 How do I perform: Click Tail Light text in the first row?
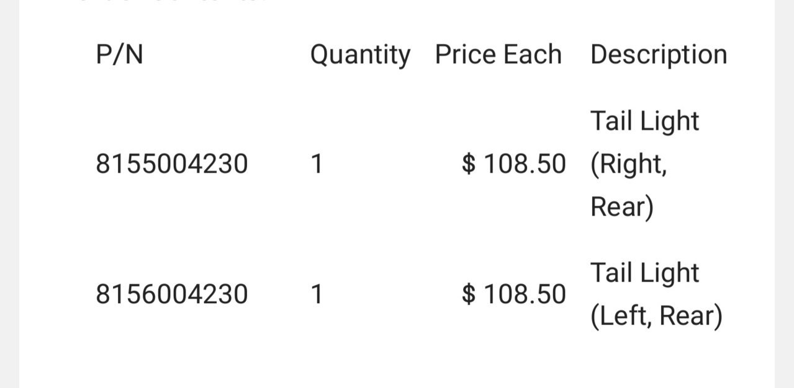coord(645,121)
